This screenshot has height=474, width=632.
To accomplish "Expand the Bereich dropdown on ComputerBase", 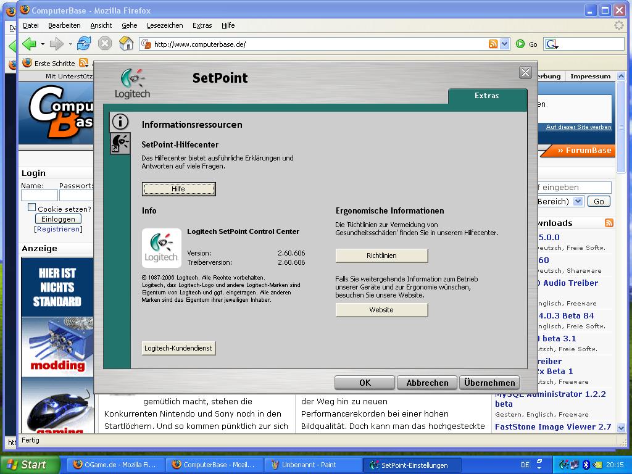I will [x=578, y=201].
